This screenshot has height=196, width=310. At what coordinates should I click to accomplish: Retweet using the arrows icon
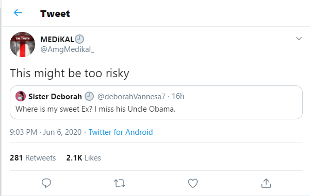coord(120,183)
